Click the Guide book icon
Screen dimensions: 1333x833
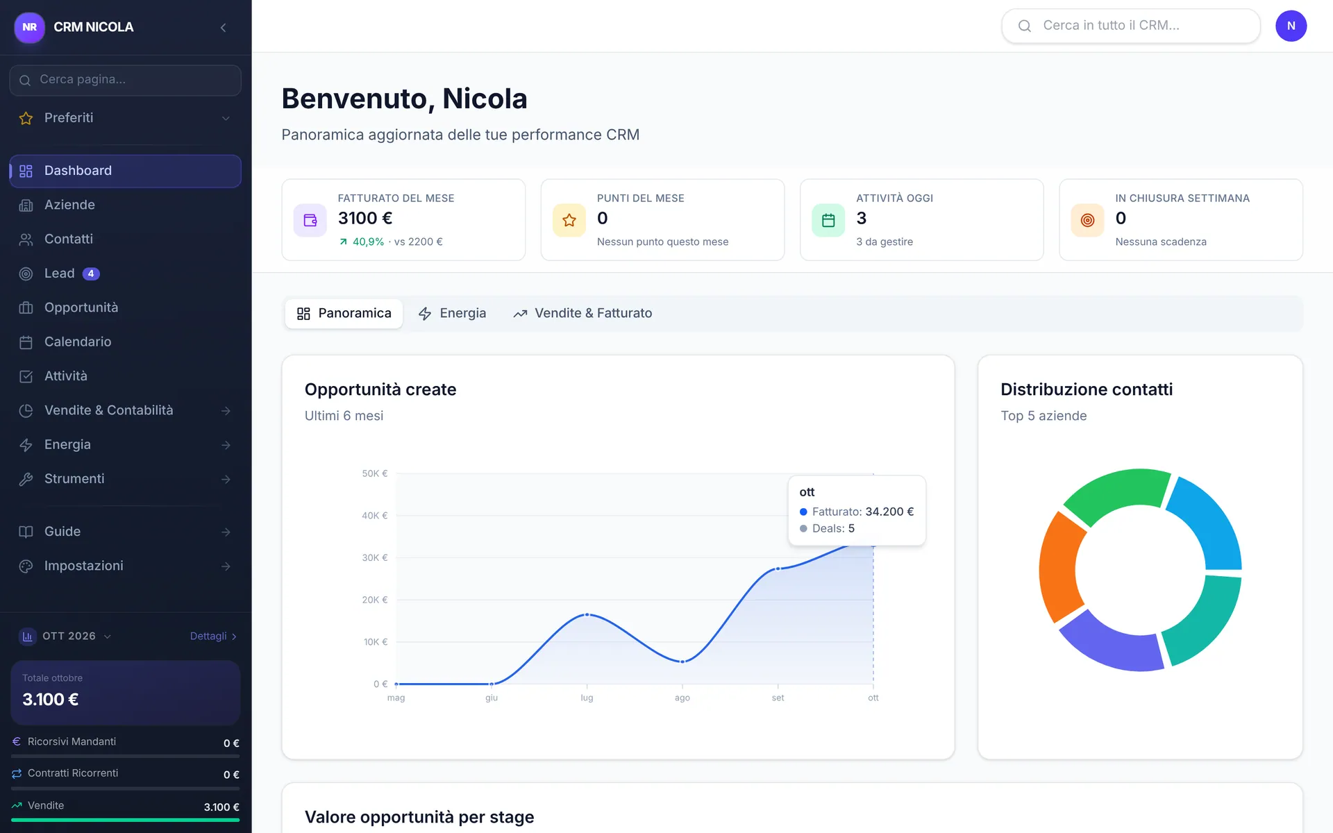tap(26, 532)
